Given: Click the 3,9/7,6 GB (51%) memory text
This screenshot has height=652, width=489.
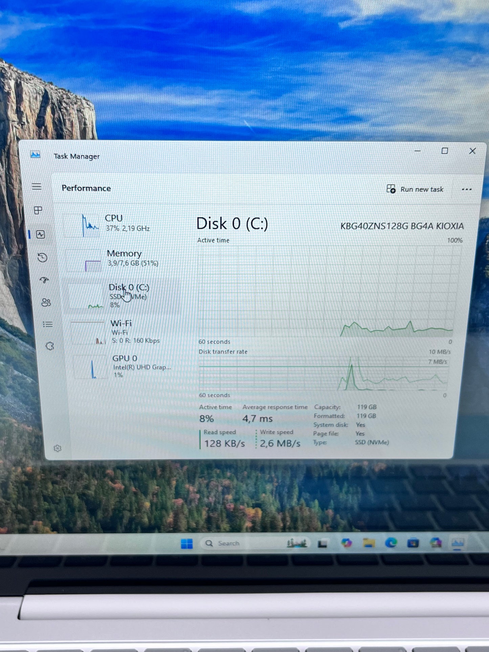Looking at the screenshot, I should click(133, 263).
